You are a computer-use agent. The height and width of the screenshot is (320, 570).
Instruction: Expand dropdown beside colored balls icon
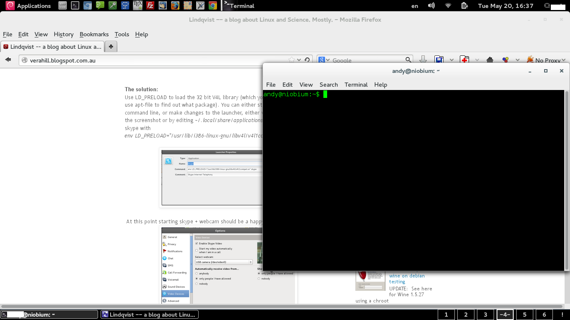(x=517, y=60)
